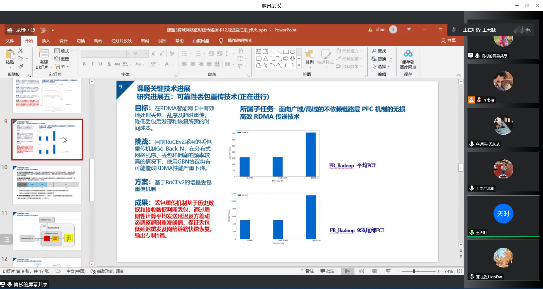Screen dimensions: 543x289
Task: Click 辅助功能: 调查 in status bar
Action: coord(107,271)
